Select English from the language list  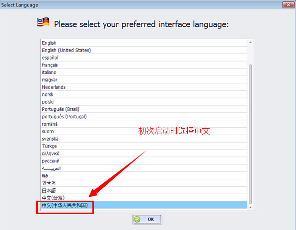144,43
